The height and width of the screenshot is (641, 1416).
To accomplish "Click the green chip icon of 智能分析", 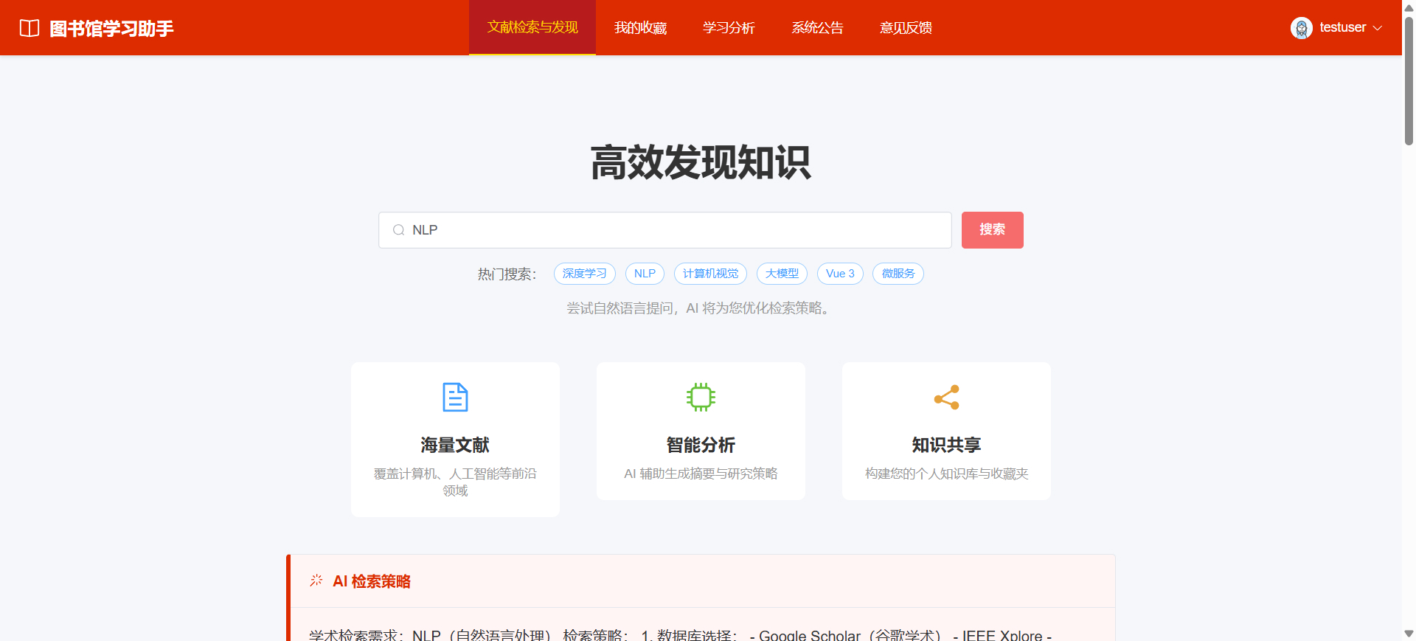I will (701, 397).
